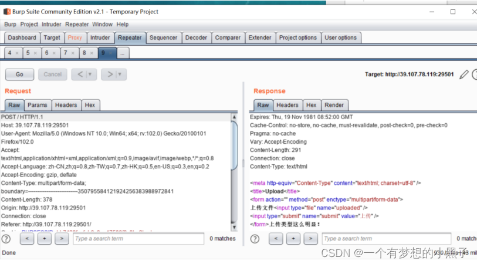Show response Headers view

coord(287,105)
